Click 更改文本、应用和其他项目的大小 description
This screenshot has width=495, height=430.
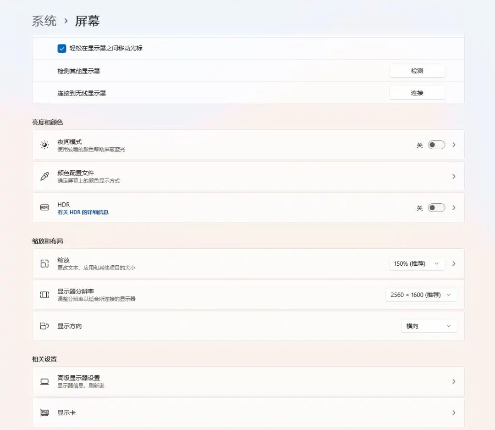(x=96, y=268)
